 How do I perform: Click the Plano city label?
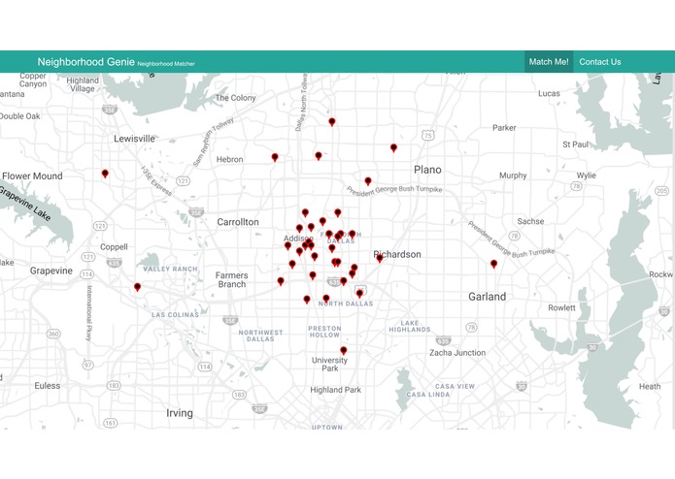pos(427,170)
